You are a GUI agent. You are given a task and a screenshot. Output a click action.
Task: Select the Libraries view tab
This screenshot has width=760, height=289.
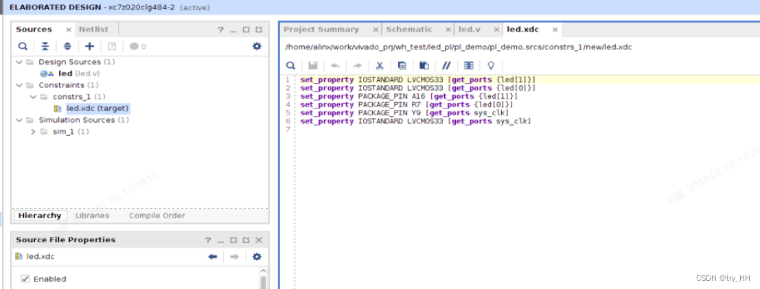[92, 216]
